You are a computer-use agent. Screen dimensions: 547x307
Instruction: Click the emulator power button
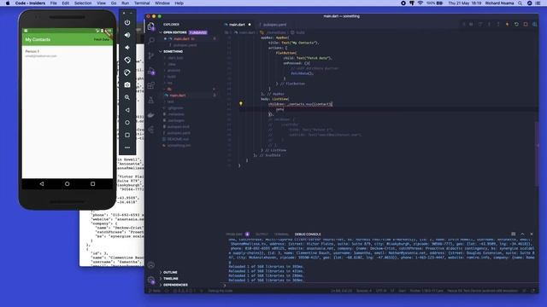(127, 22)
